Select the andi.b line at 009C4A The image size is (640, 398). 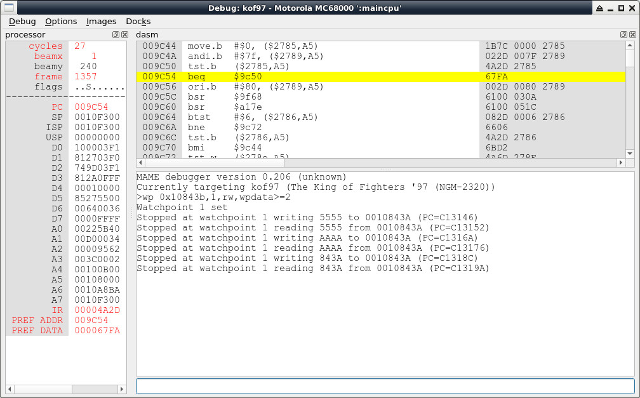[x=380, y=56]
